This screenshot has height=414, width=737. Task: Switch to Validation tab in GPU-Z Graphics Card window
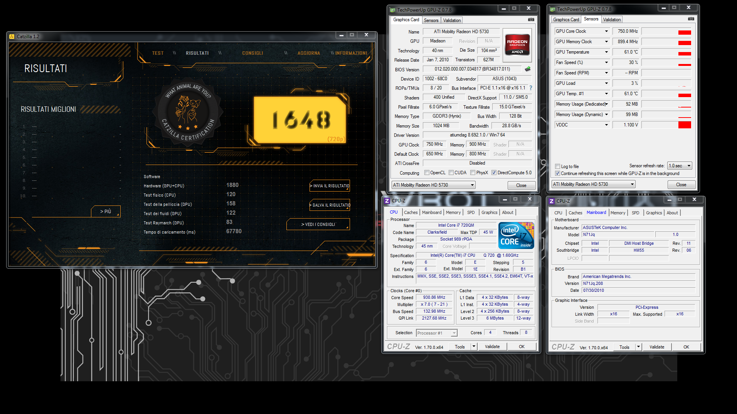click(452, 20)
